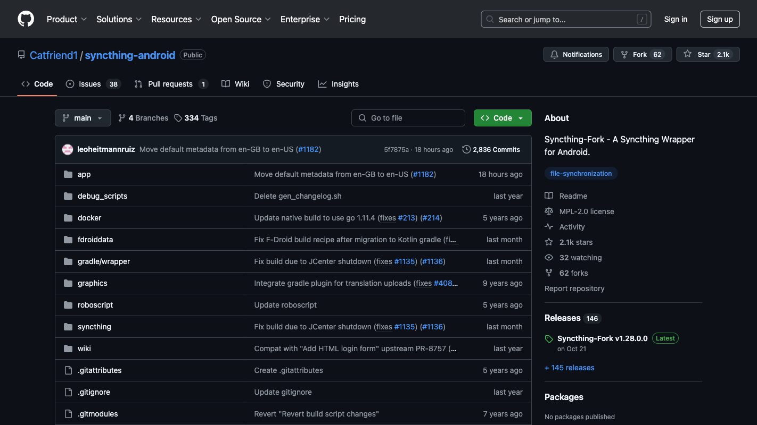The height and width of the screenshot is (425, 757).
Task: Click the debug_scripts folder icon
Action: (x=68, y=196)
